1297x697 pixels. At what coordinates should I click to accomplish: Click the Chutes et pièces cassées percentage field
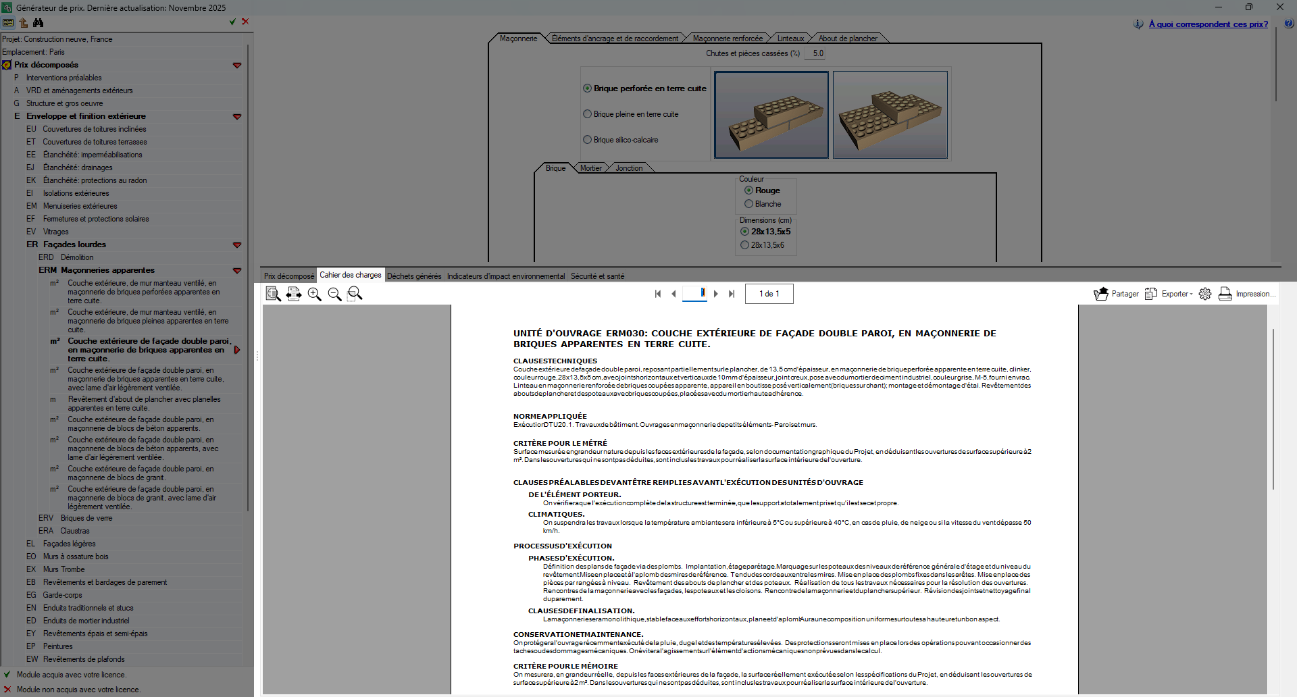click(x=815, y=53)
